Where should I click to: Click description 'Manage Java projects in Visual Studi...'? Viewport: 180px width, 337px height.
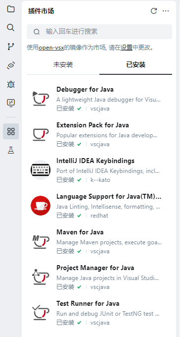point(108,278)
